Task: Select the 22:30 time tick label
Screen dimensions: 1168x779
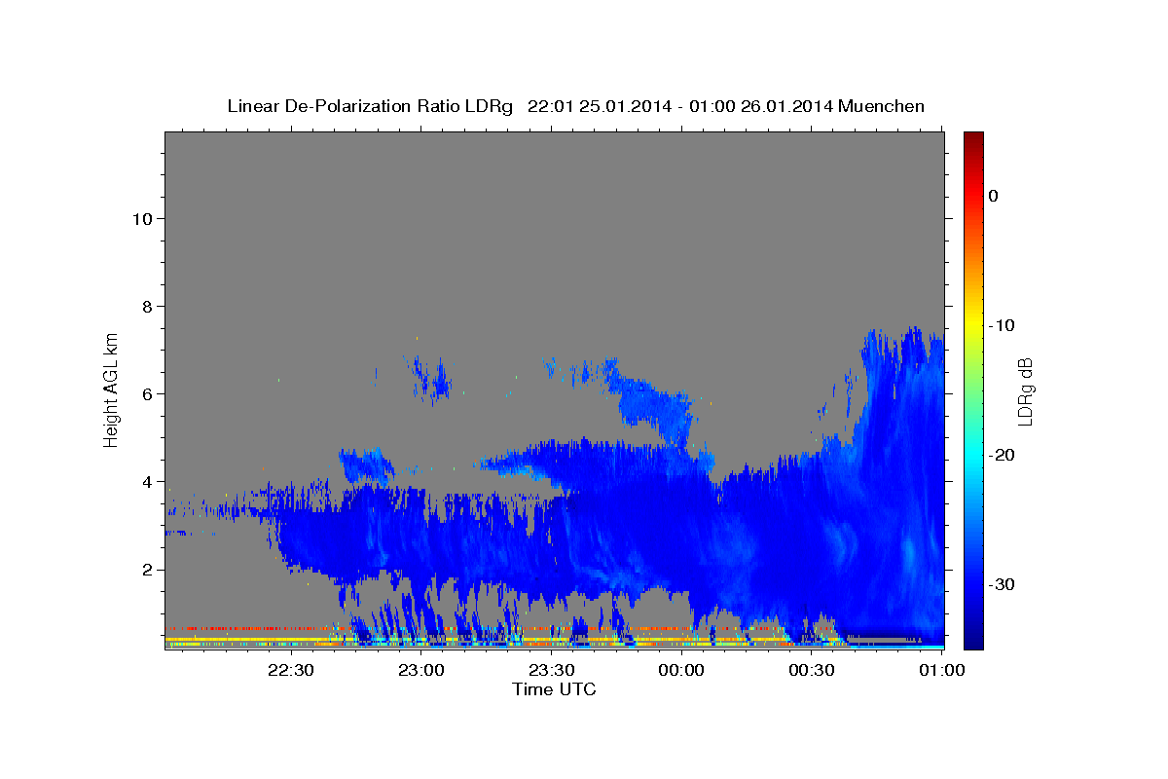Action: (x=291, y=670)
